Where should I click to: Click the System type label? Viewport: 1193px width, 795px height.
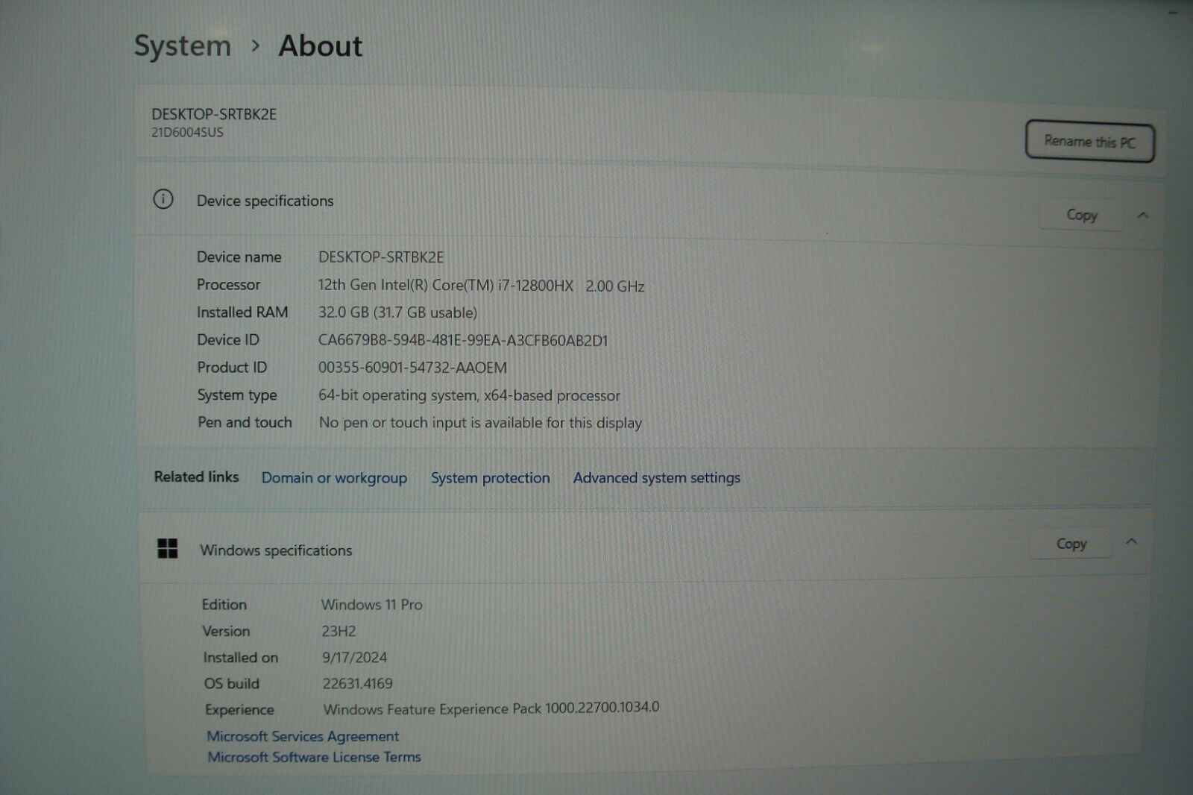(x=237, y=395)
